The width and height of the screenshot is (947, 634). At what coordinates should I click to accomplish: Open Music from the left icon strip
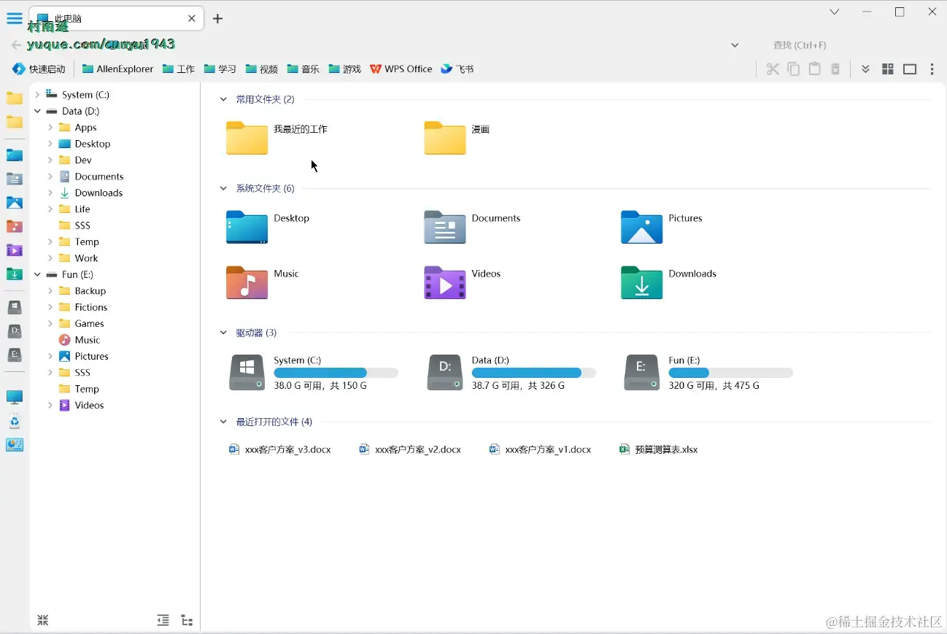coord(15,226)
